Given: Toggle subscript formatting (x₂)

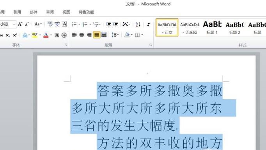Looking at the screenshot, I should (8, 35).
